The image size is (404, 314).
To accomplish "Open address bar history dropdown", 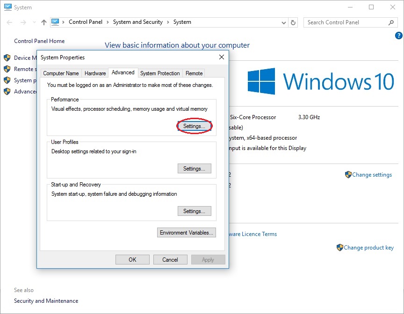I will (x=284, y=22).
